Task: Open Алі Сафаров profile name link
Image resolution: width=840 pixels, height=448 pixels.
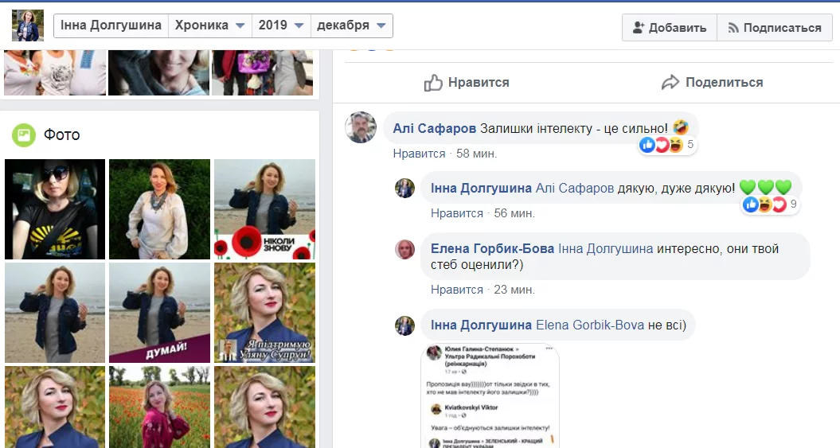Action: tap(435, 128)
